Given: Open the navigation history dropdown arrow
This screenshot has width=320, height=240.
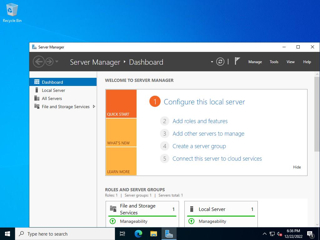Looking at the screenshot, I should (x=57, y=62).
